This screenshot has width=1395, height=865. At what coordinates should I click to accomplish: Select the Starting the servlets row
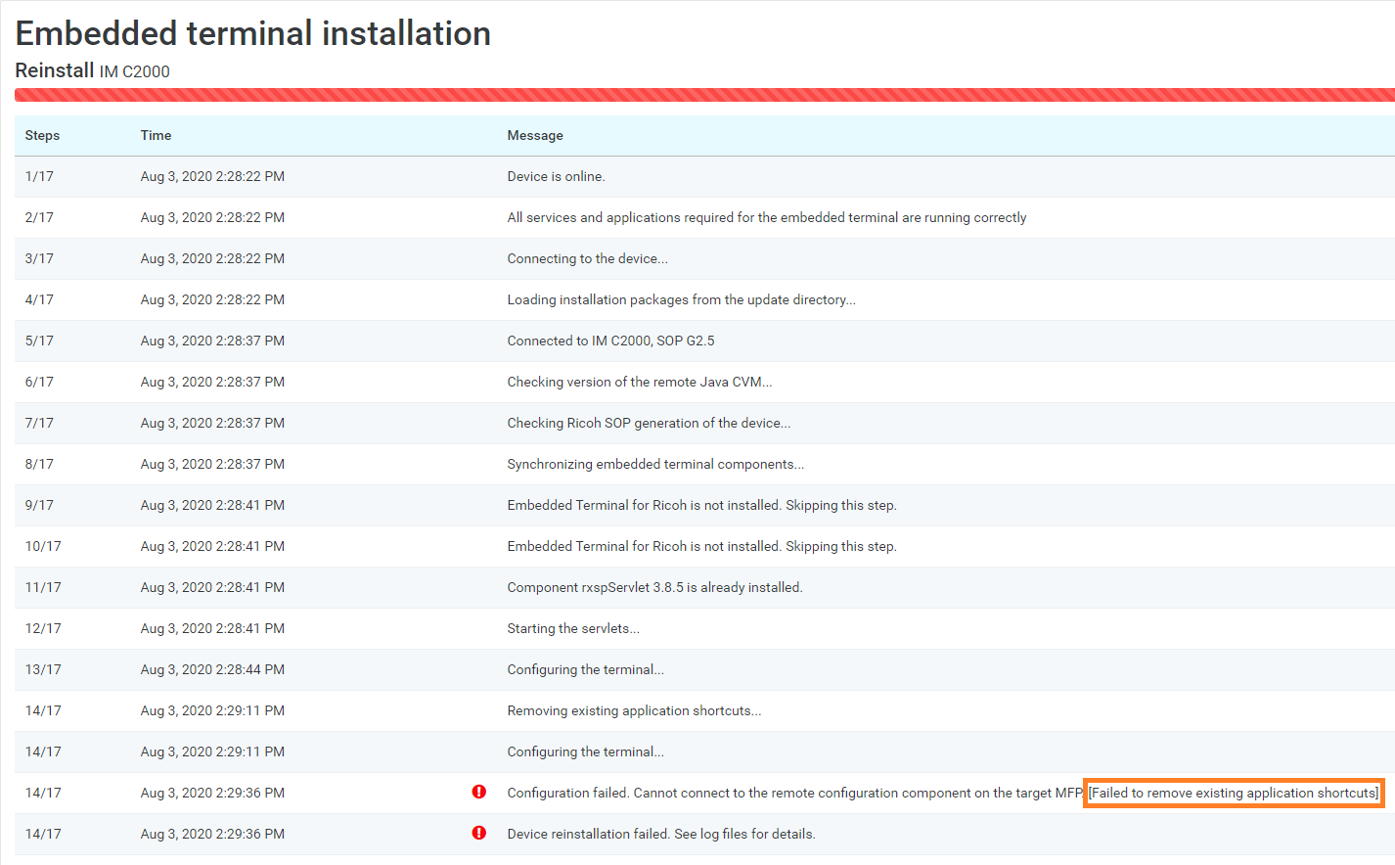(x=572, y=628)
